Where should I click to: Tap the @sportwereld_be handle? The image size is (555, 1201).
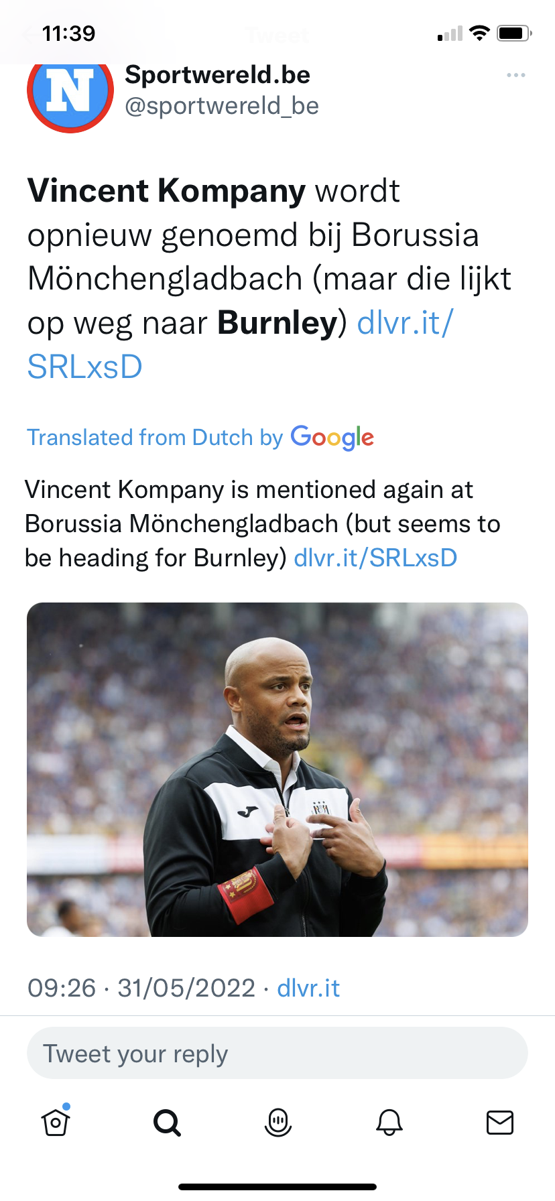point(222,106)
